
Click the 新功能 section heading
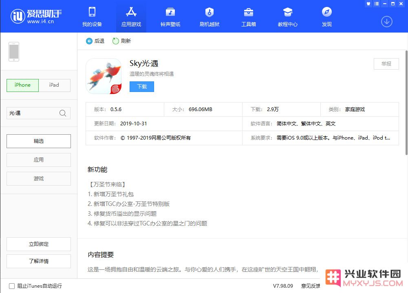(x=97, y=170)
